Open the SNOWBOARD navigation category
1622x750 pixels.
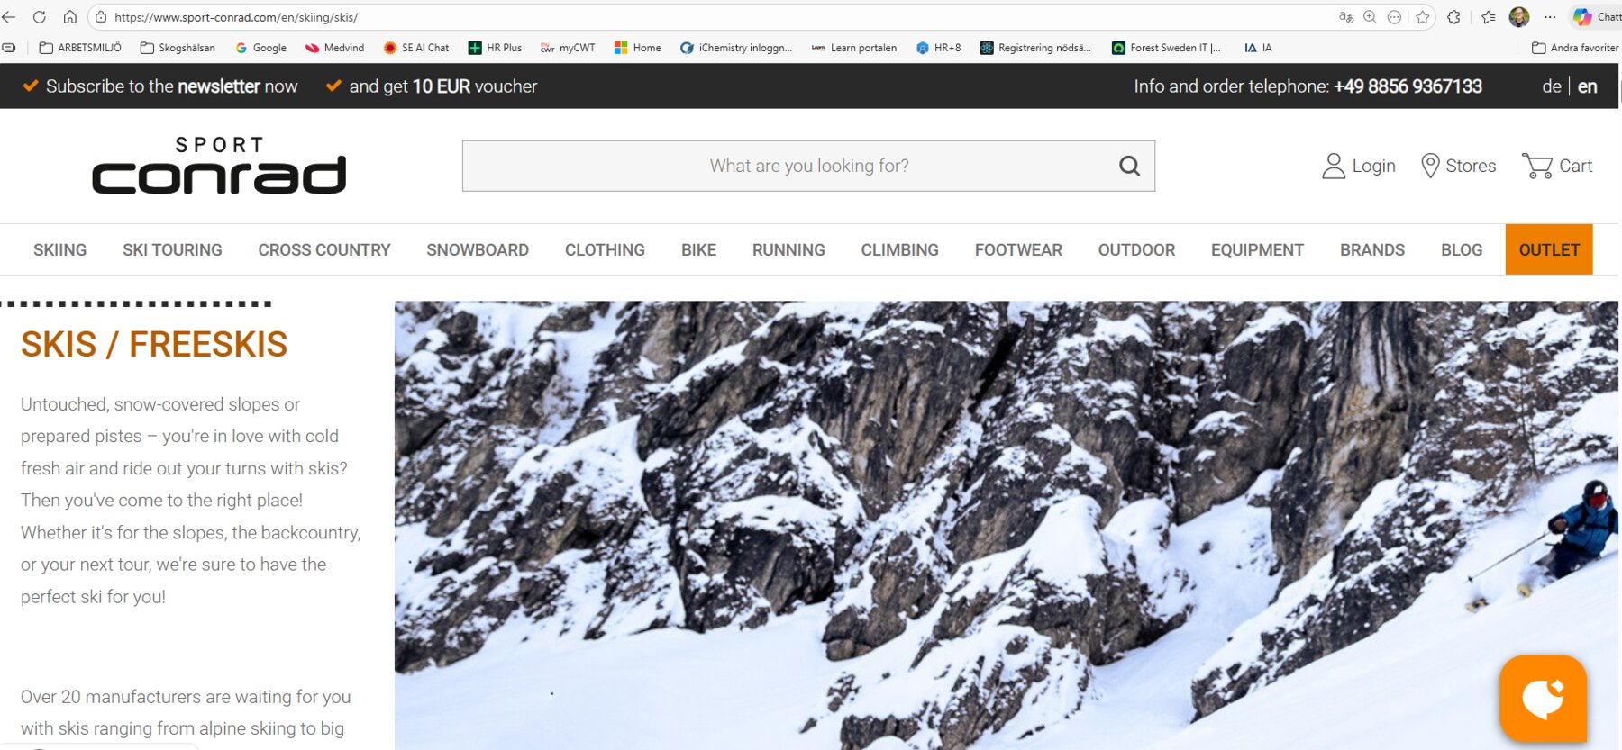(x=478, y=250)
